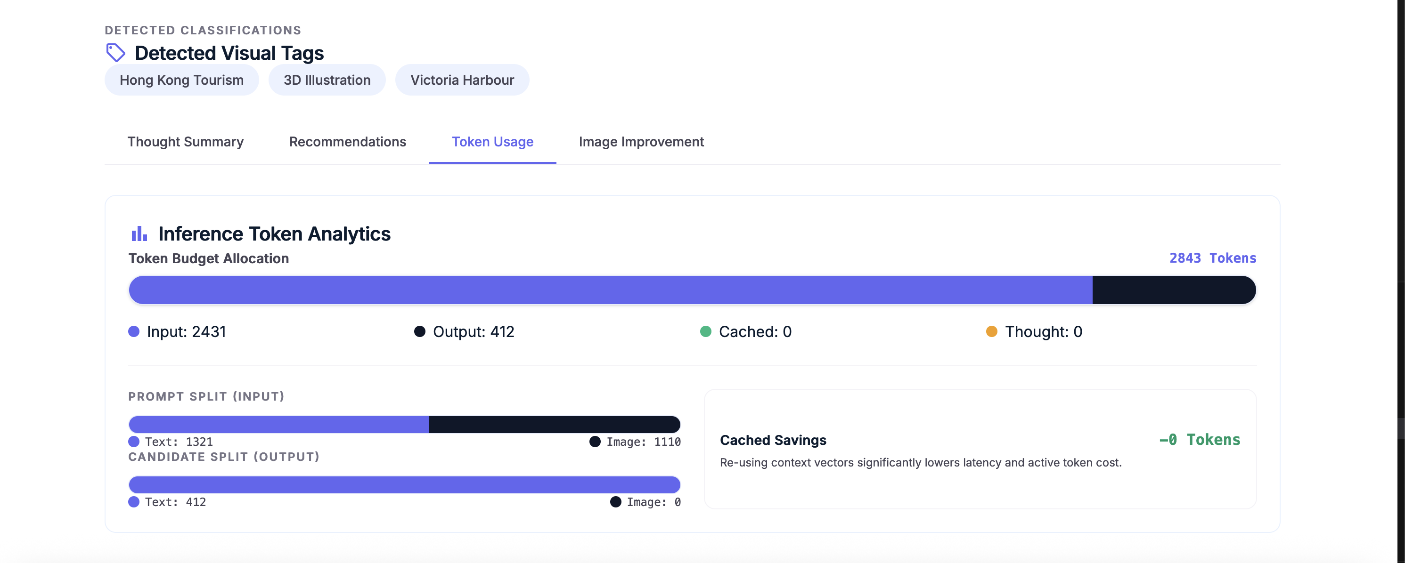Screen dimensions: 1405x563
Task: Click the Inference Token Analytics title
Action: (x=274, y=234)
